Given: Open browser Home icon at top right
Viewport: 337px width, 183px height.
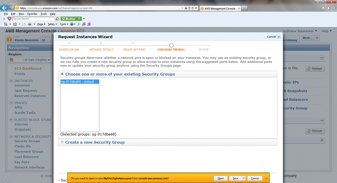Looking at the screenshot, I should click(x=323, y=8).
